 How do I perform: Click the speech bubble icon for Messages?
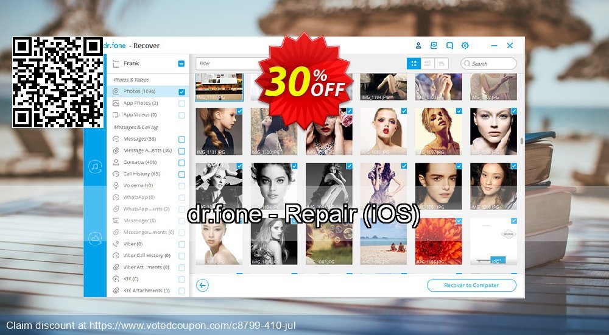point(116,139)
